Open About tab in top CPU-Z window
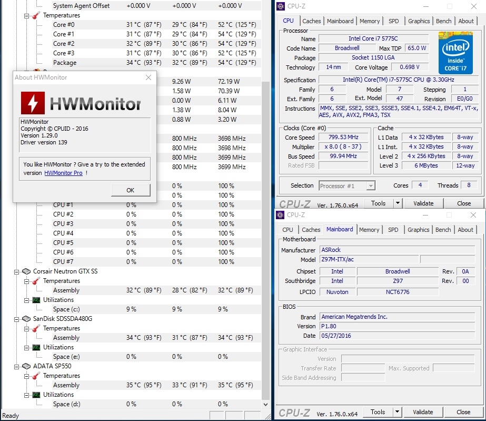Screen dimensions: 486x421 point(466,21)
